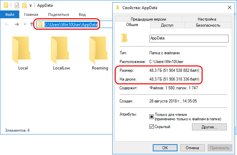Open the Безопасность tab
The width and height of the screenshot is (237, 155).
tap(208, 25)
